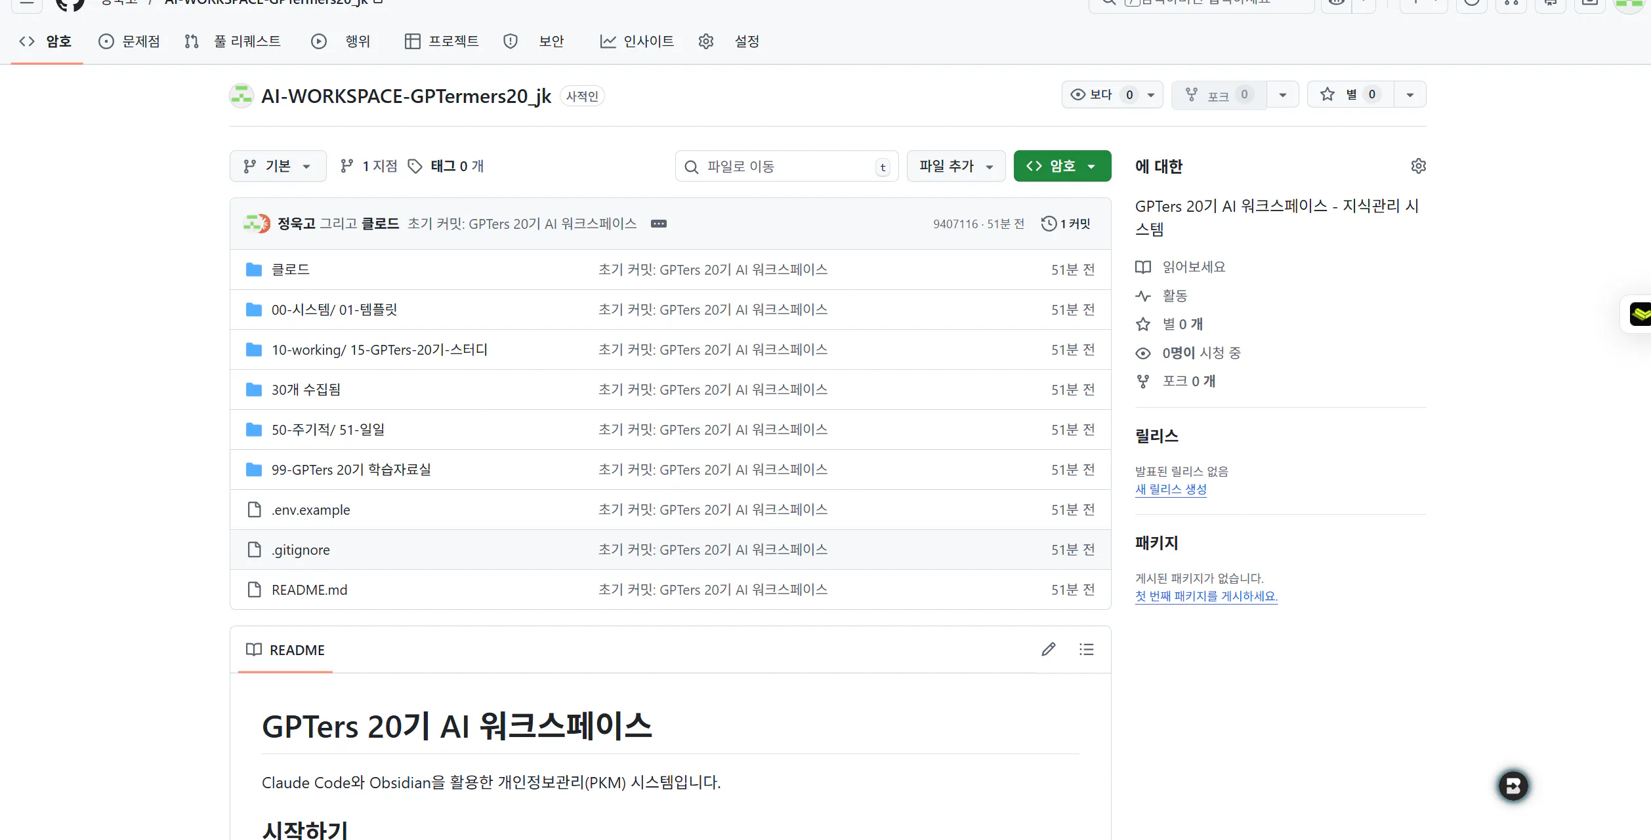This screenshot has width=1651, height=840.
Task: Expand the star lists dropdown arrow
Action: point(1410,95)
